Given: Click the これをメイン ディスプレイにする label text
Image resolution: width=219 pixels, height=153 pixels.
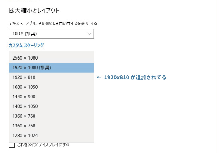Looking at the screenshot, I should pyautogui.click(x=43, y=145).
